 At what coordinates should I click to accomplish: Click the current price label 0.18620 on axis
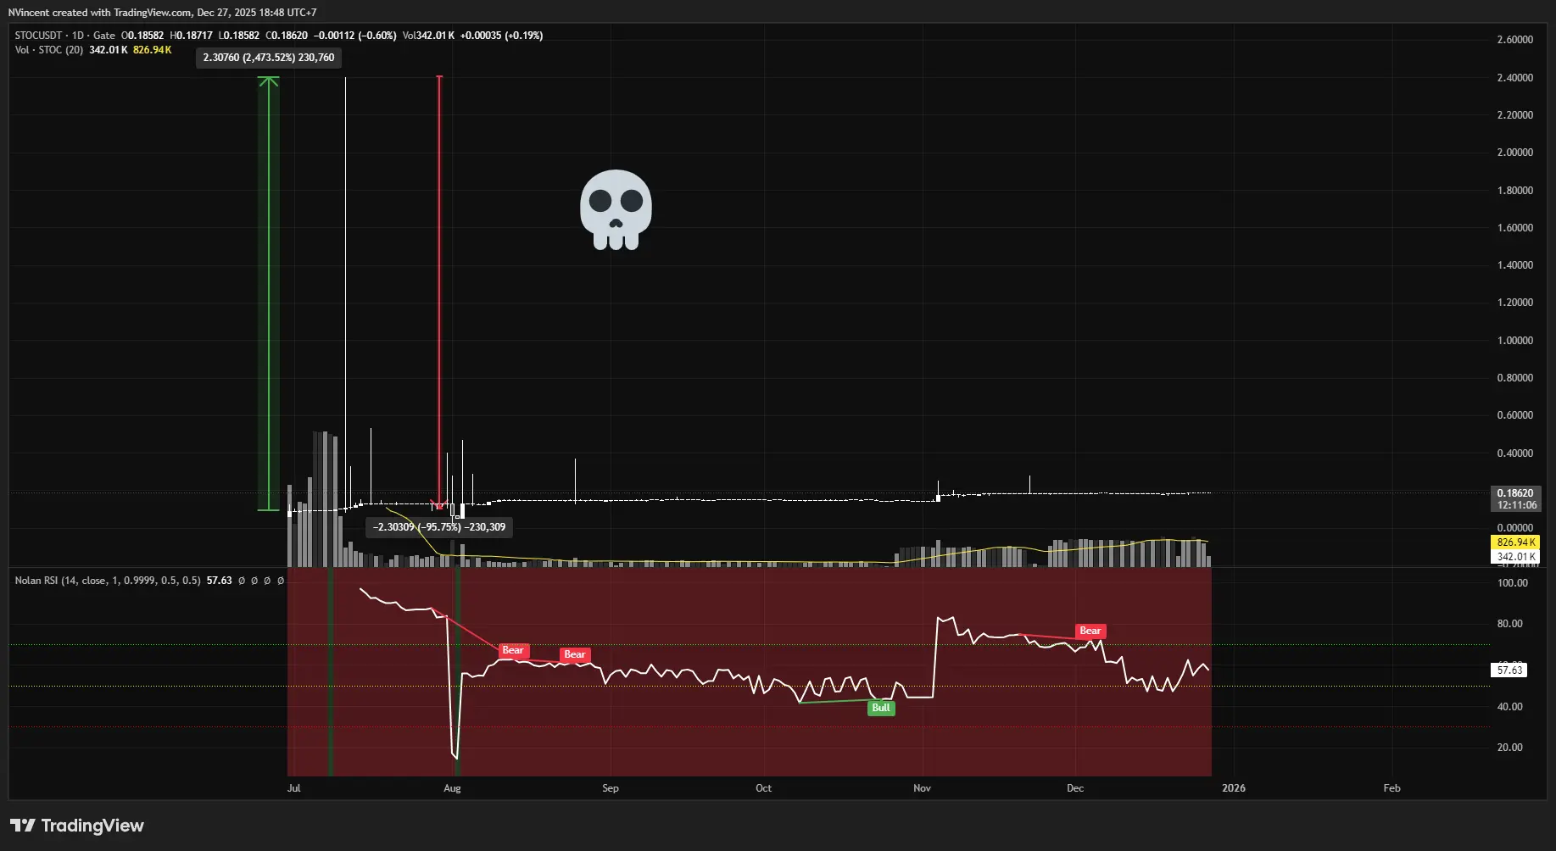click(1515, 493)
